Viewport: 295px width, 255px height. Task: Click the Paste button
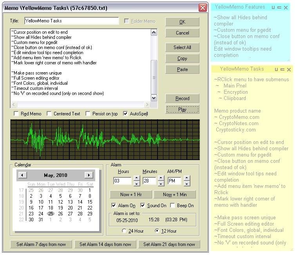click(182, 69)
